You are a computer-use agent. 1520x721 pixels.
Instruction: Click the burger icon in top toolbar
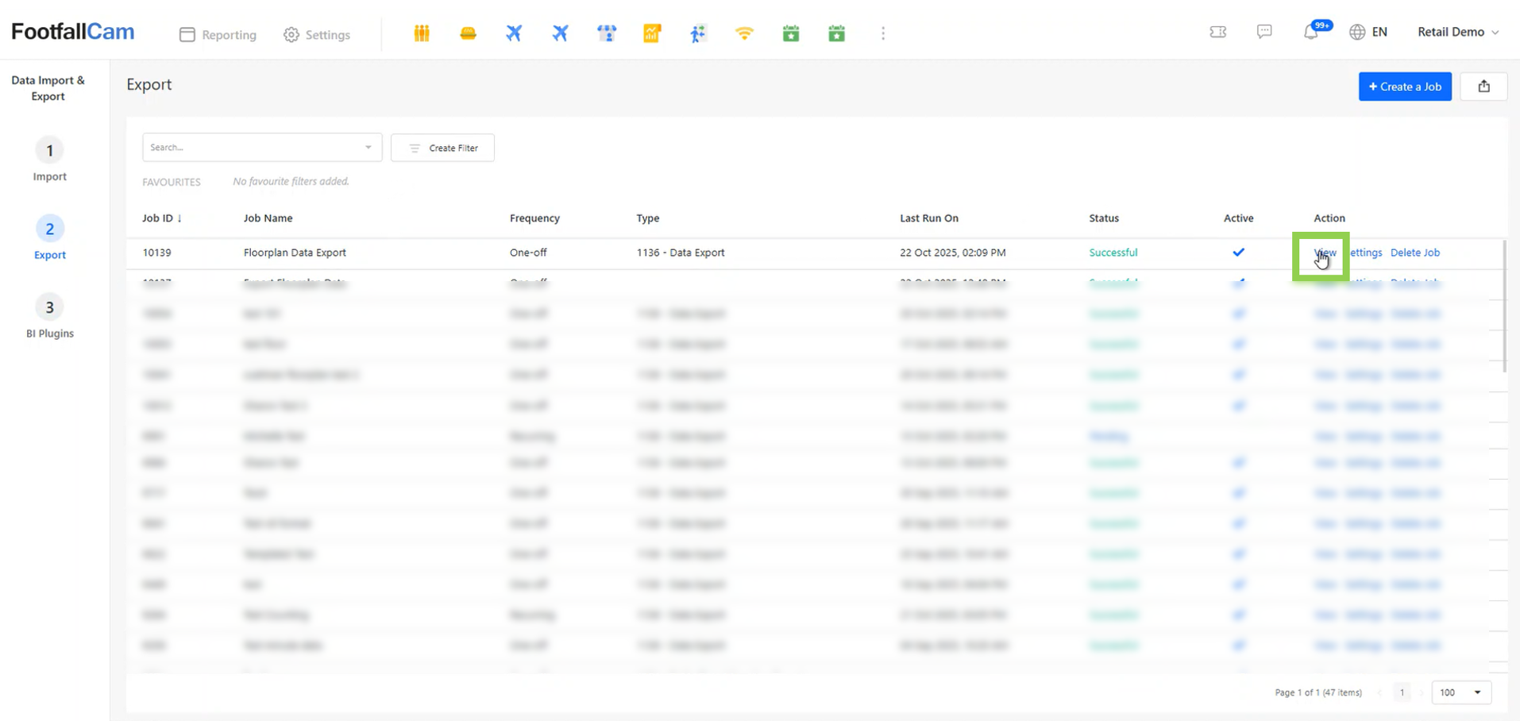[x=468, y=33]
